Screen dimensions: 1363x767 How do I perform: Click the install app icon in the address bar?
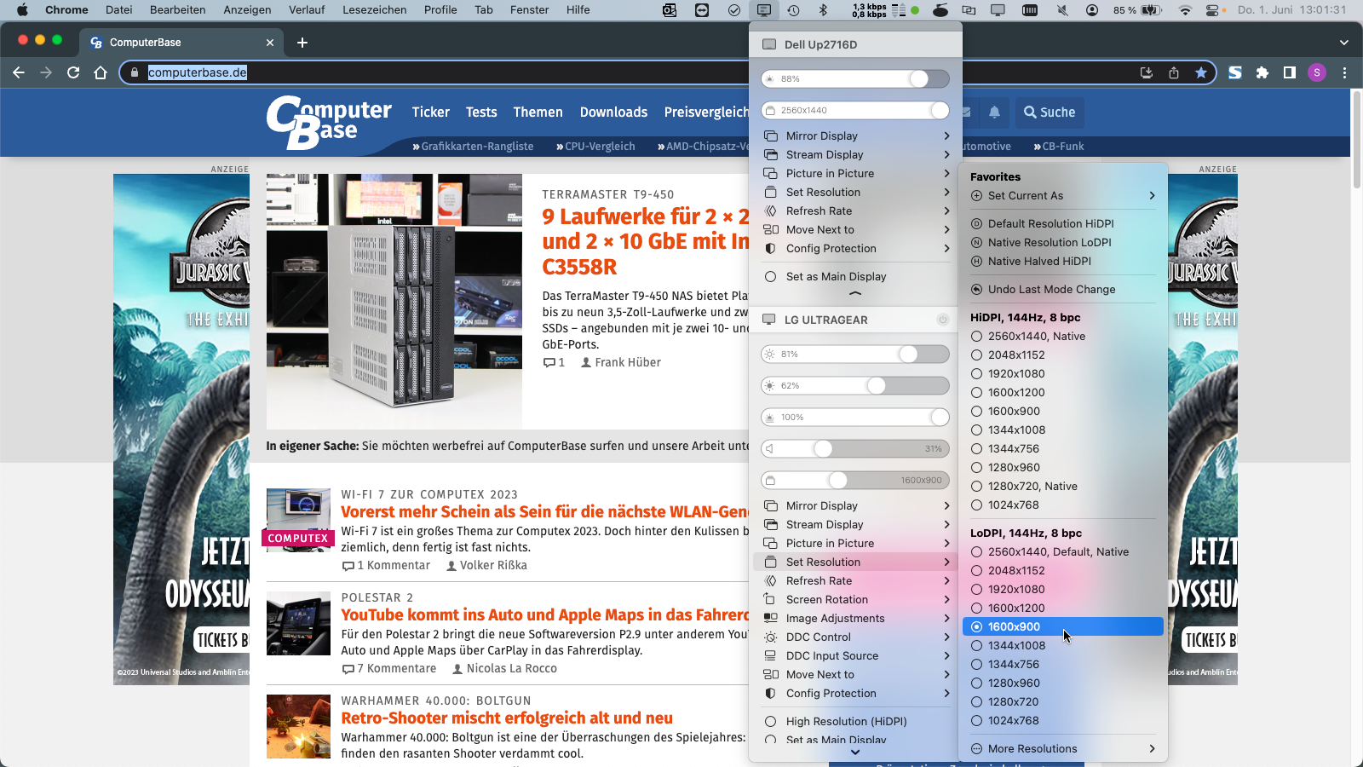1147,72
